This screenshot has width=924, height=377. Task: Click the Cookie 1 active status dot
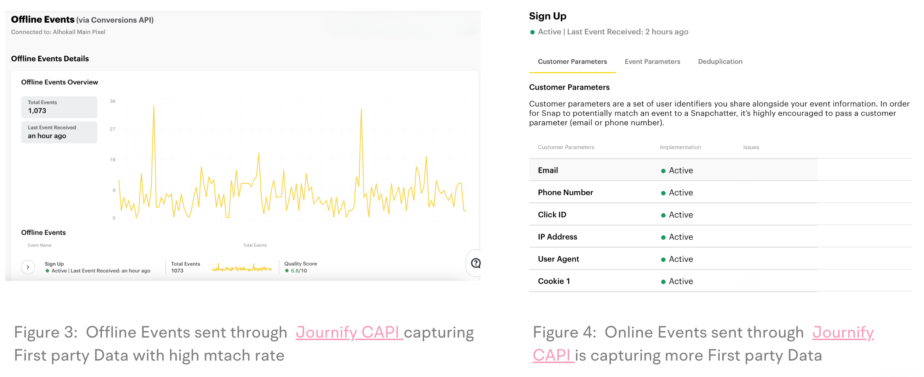tap(663, 282)
